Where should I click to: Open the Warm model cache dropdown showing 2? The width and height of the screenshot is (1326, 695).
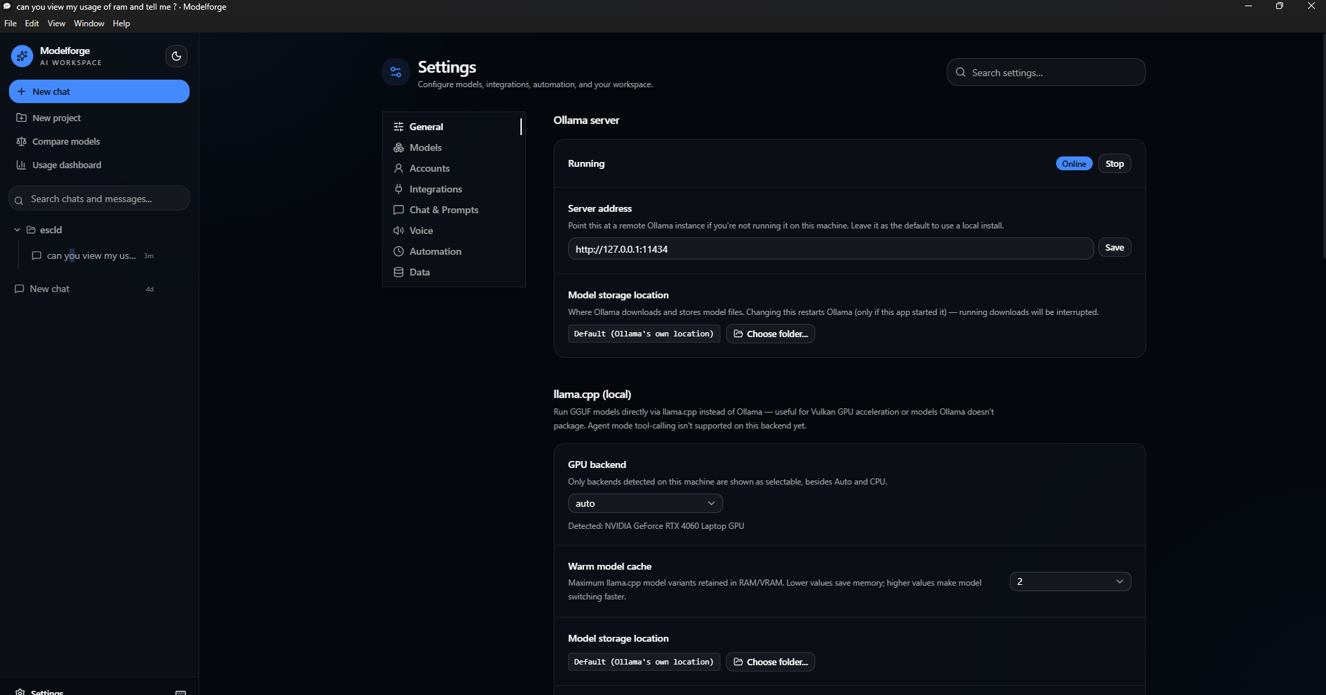[x=1070, y=581]
